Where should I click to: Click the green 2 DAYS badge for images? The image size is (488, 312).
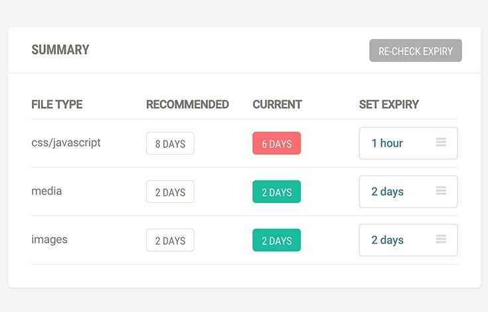click(277, 240)
